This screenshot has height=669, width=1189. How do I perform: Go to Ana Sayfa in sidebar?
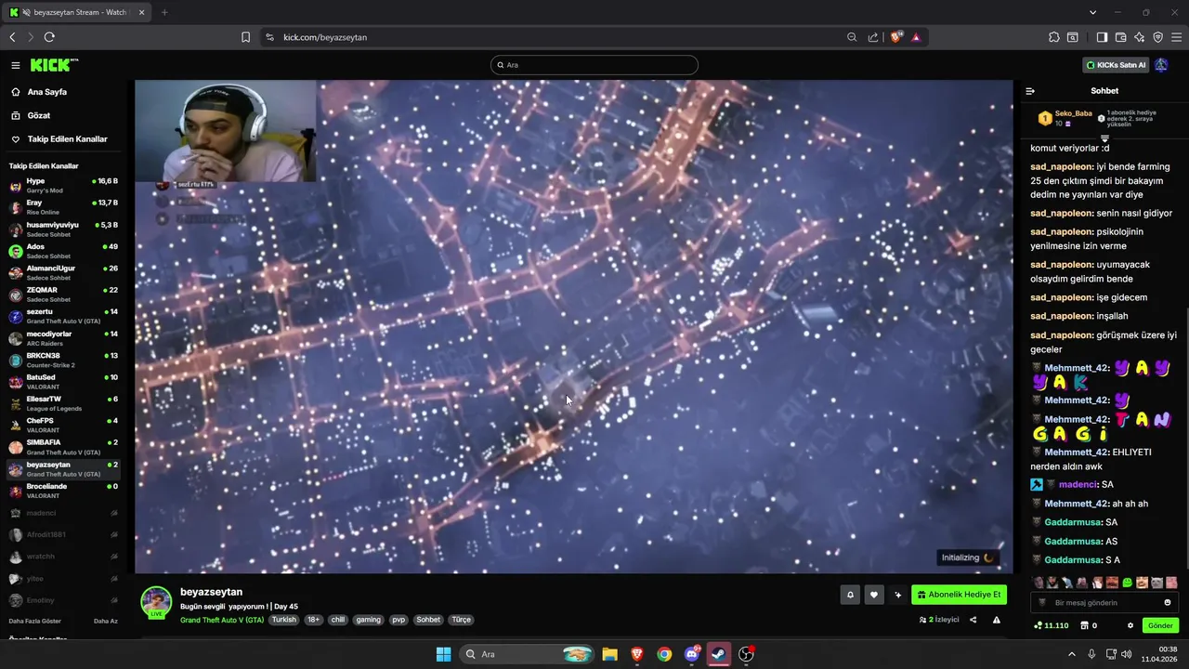pyautogui.click(x=46, y=92)
